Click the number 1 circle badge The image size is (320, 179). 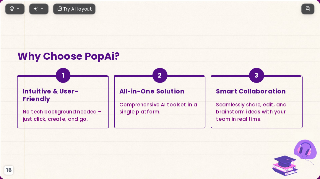[x=63, y=75]
